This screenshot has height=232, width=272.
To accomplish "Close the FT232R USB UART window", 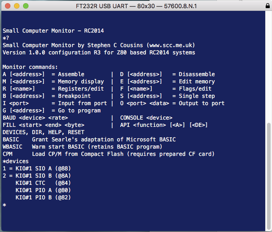I will point(8,6).
